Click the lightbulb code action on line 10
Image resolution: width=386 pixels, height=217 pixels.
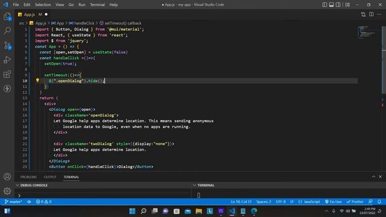(x=37, y=80)
